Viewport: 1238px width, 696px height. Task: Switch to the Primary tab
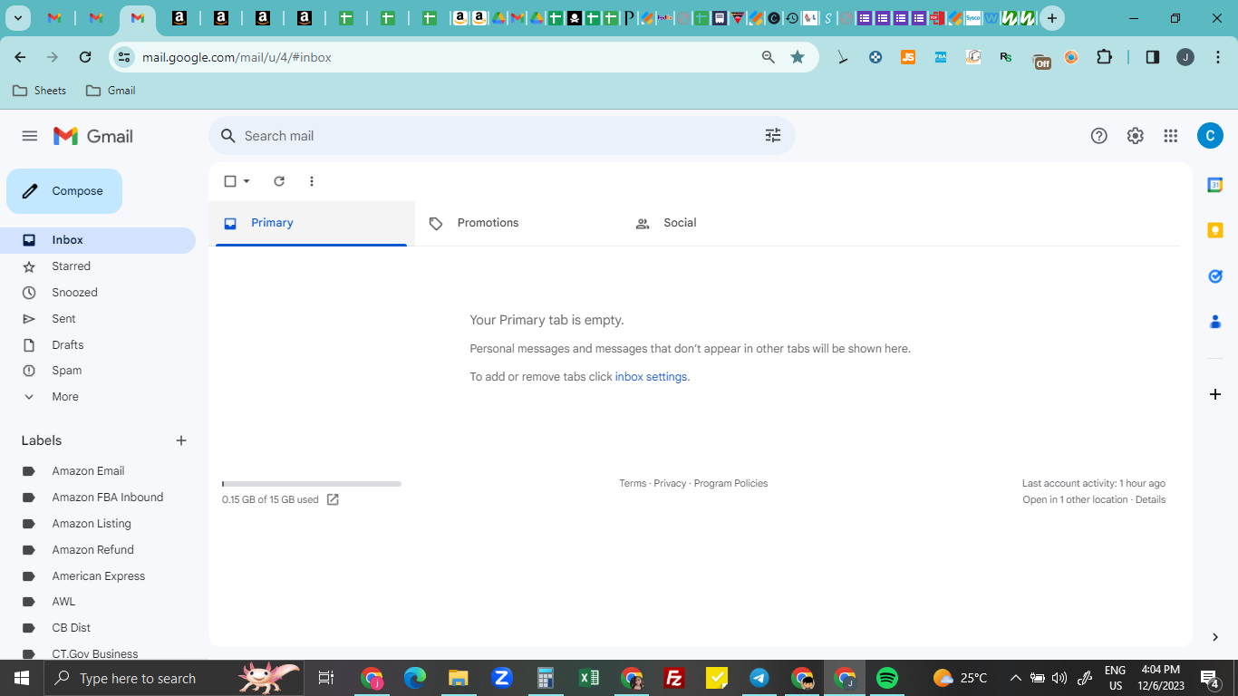(312, 223)
